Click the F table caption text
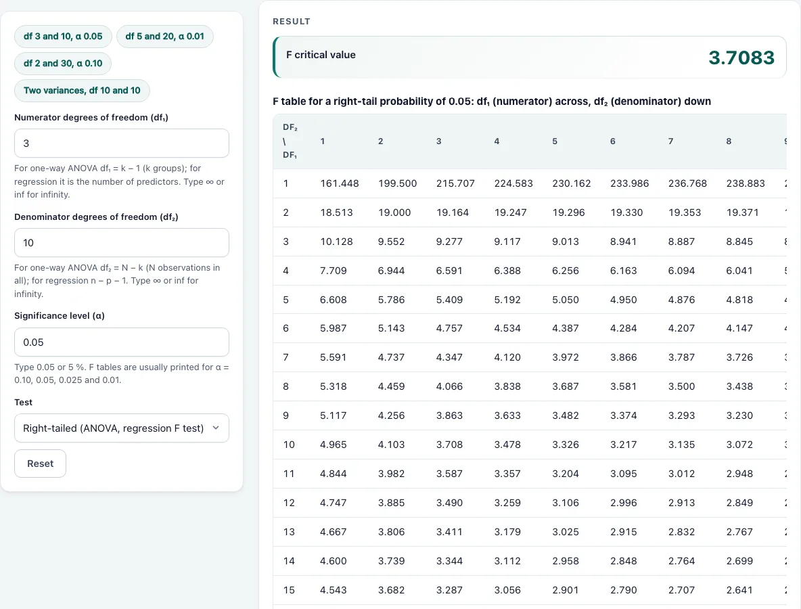The width and height of the screenshot is (801, 609). (492, 101)
